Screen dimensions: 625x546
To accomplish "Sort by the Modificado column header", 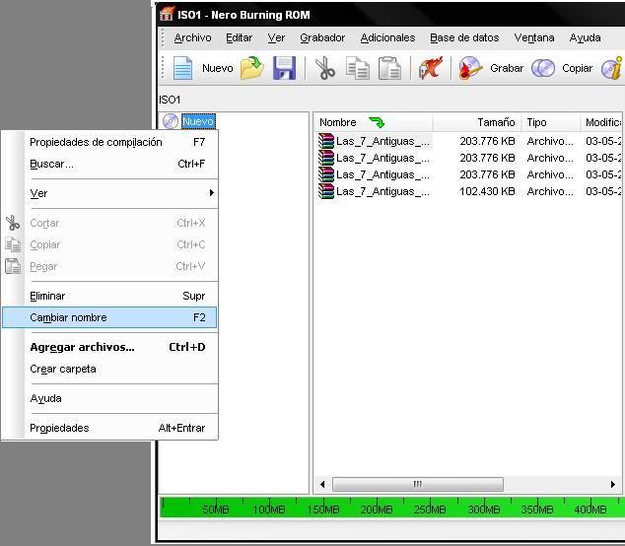I will [x=602, y=122].
